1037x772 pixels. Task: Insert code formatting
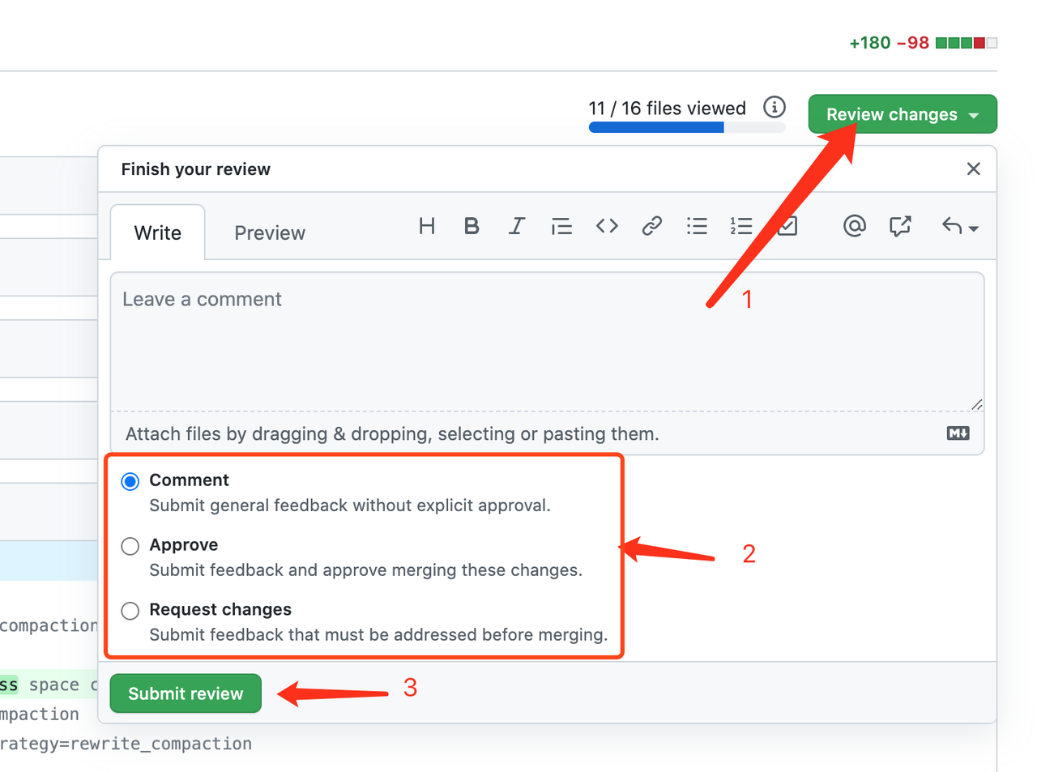pyautogui.click(x=607, y=226)
